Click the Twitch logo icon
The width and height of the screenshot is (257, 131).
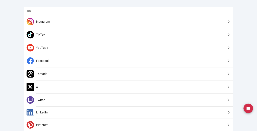point(30,100)
